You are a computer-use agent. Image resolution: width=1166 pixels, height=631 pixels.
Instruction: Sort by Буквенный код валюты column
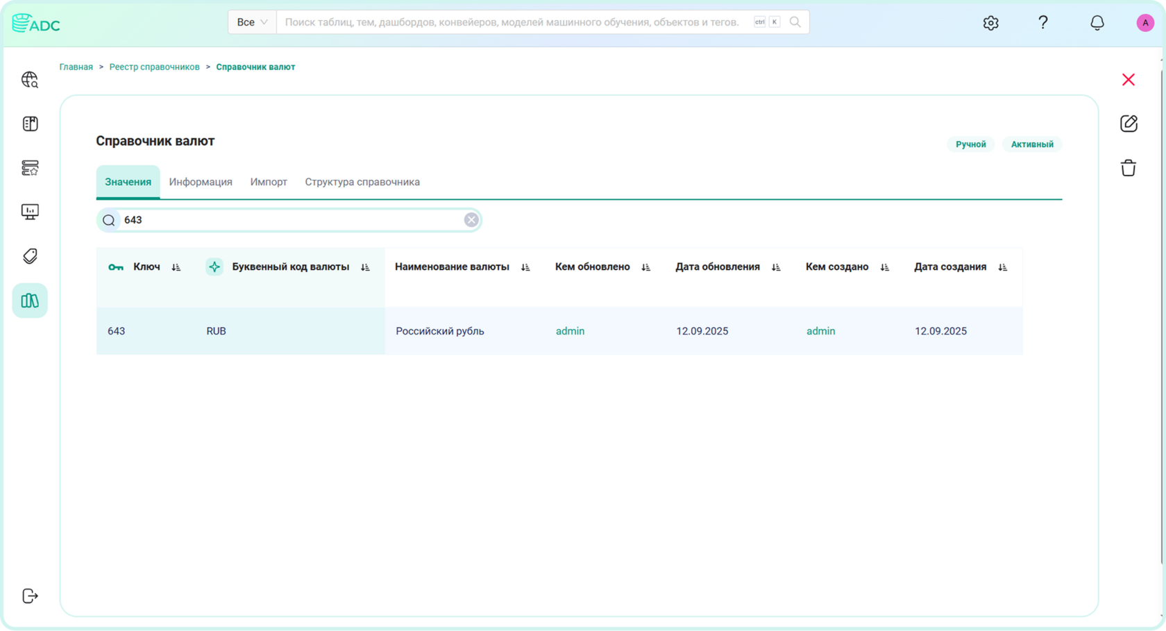366,267
